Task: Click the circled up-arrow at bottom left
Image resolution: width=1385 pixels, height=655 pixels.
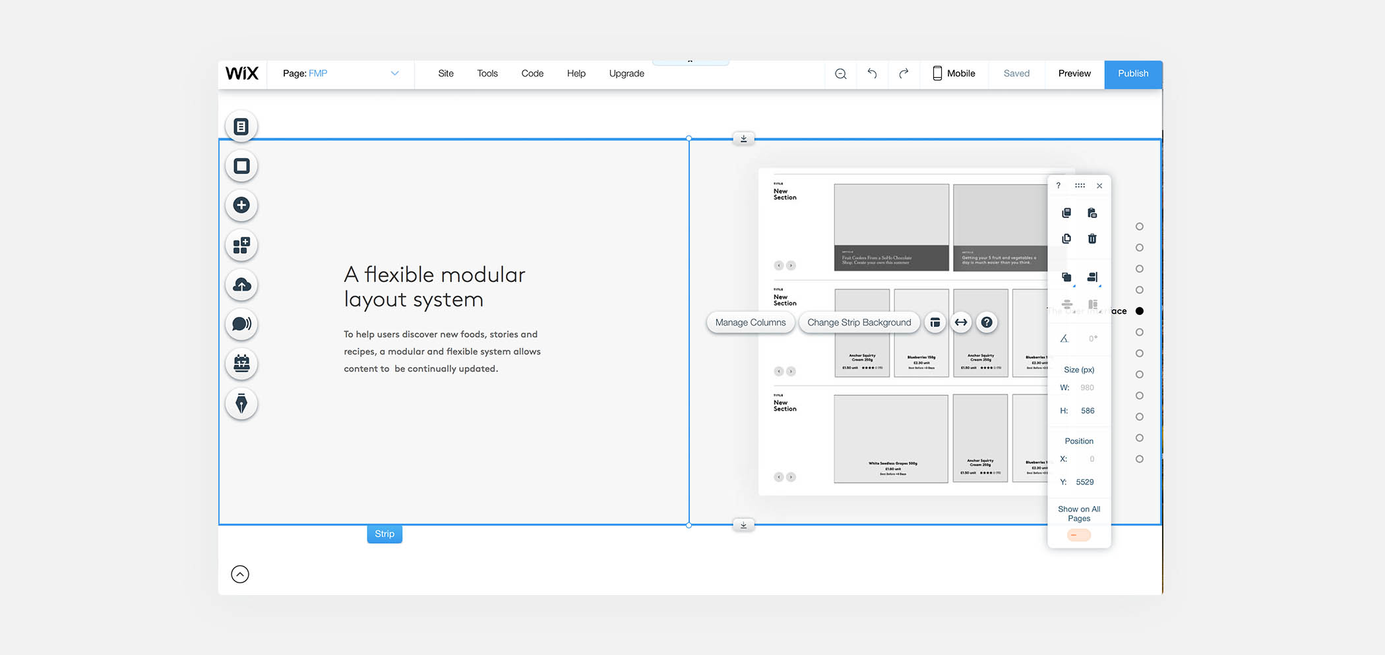Action: 240,575
